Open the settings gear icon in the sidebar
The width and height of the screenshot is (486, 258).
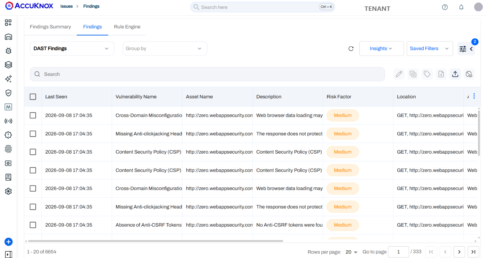8,191
